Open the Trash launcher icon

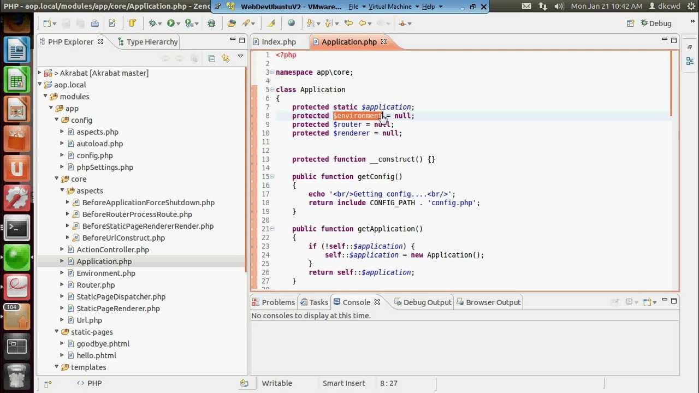coord(17,376)
